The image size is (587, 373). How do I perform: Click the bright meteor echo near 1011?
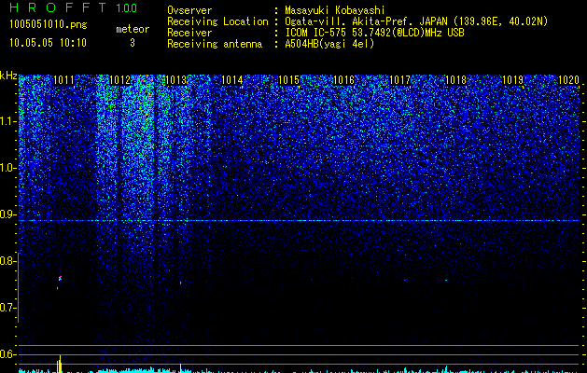60,278
